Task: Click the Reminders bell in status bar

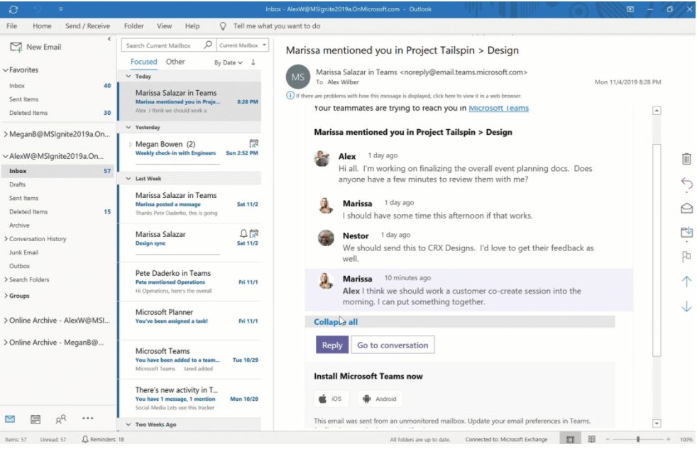Action: coord(86,440)
